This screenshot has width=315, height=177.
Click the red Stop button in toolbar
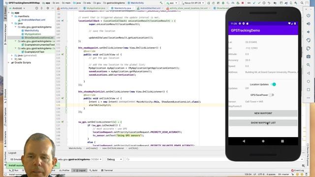243,3
